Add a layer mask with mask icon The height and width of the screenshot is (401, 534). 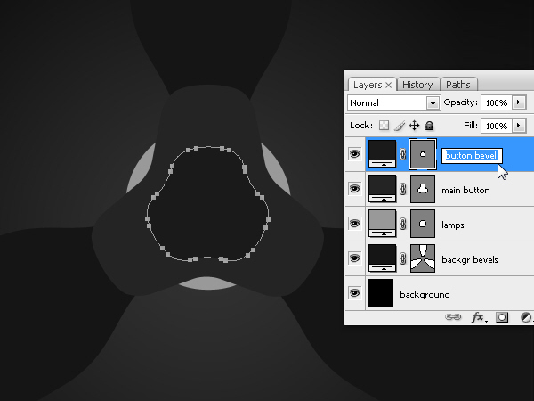tap(502, 317)
